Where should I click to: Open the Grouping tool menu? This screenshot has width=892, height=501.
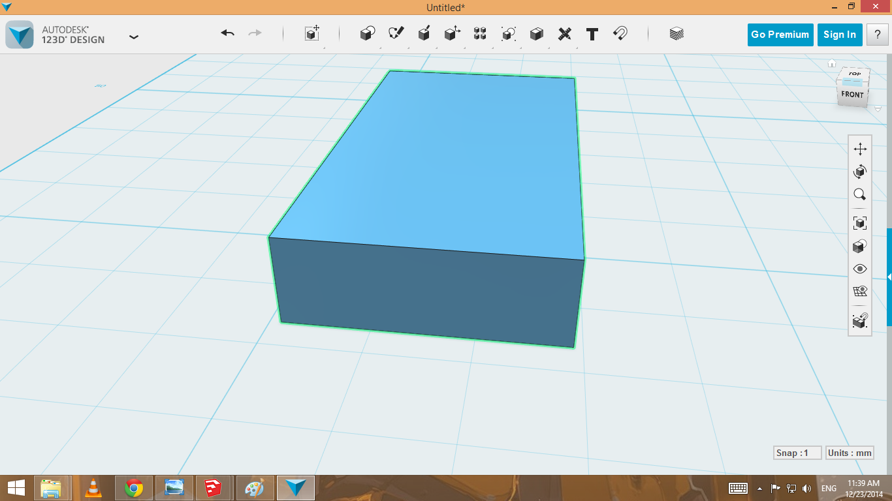point(508,34)
